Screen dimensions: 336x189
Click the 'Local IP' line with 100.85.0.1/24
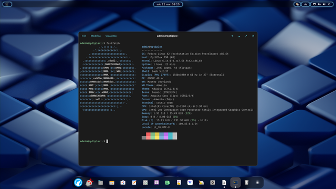[170, 124]
